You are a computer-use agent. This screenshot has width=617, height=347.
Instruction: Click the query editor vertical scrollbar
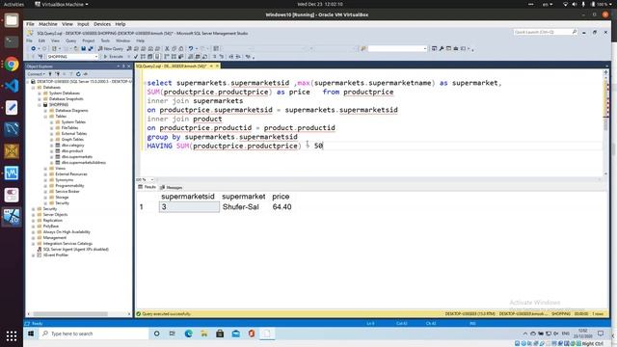click(x=605, y=124)
